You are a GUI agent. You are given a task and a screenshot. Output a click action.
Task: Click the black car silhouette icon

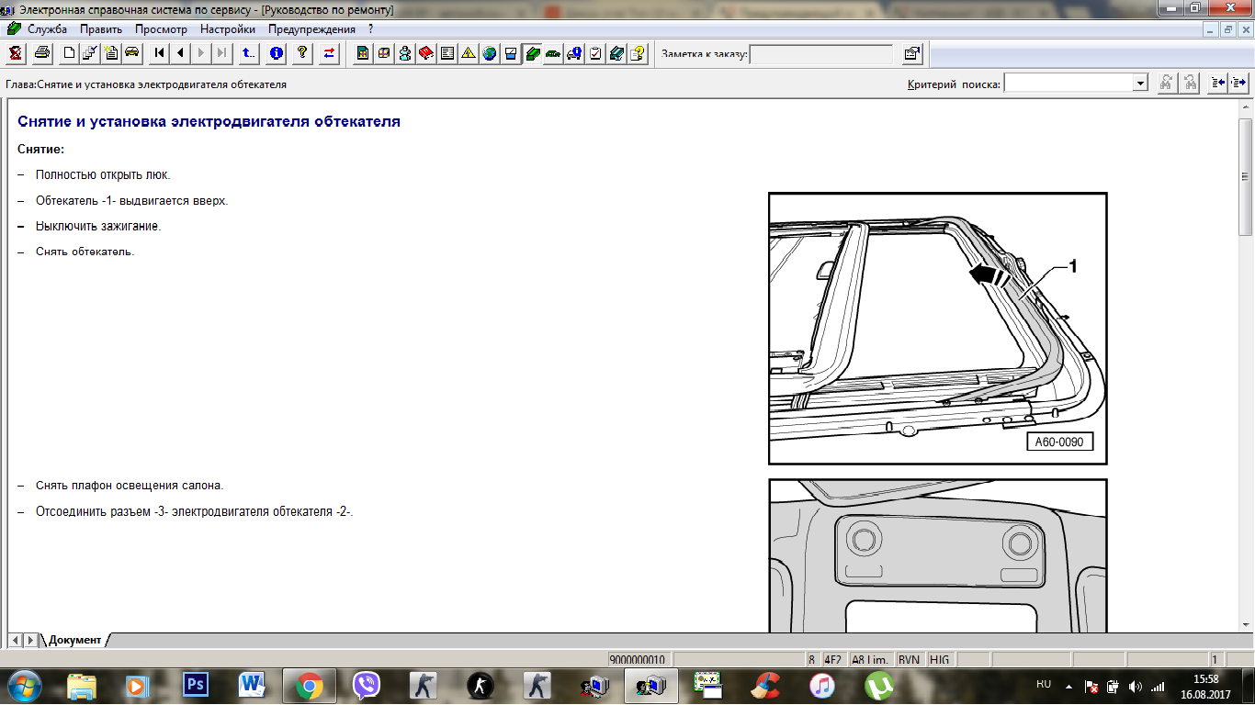click(x=132, y=53)
